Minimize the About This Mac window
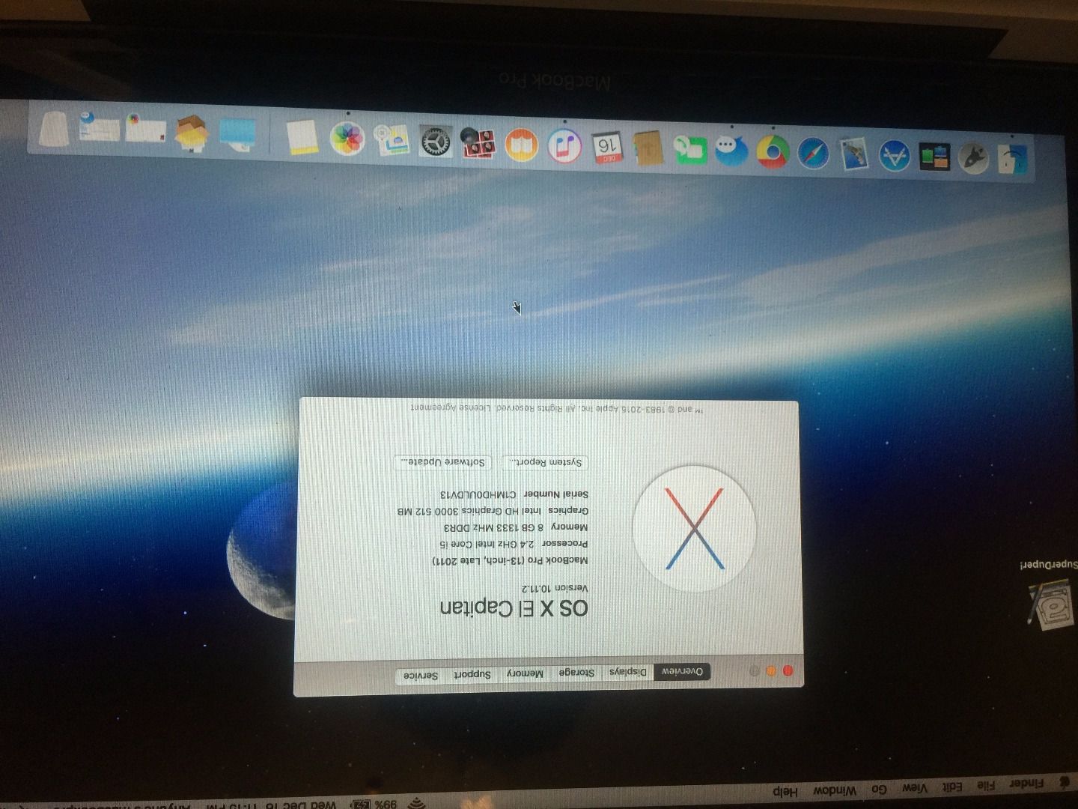This screenshot has width=1078, height=809. [771, 670]
